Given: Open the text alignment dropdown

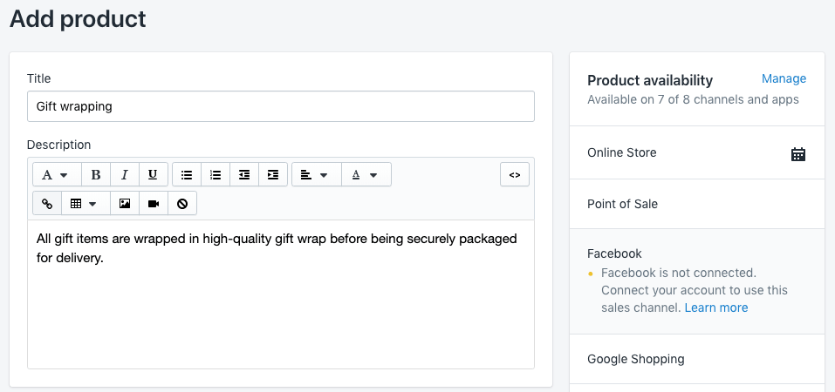Looking at the screenshot, I should (316, 175).
